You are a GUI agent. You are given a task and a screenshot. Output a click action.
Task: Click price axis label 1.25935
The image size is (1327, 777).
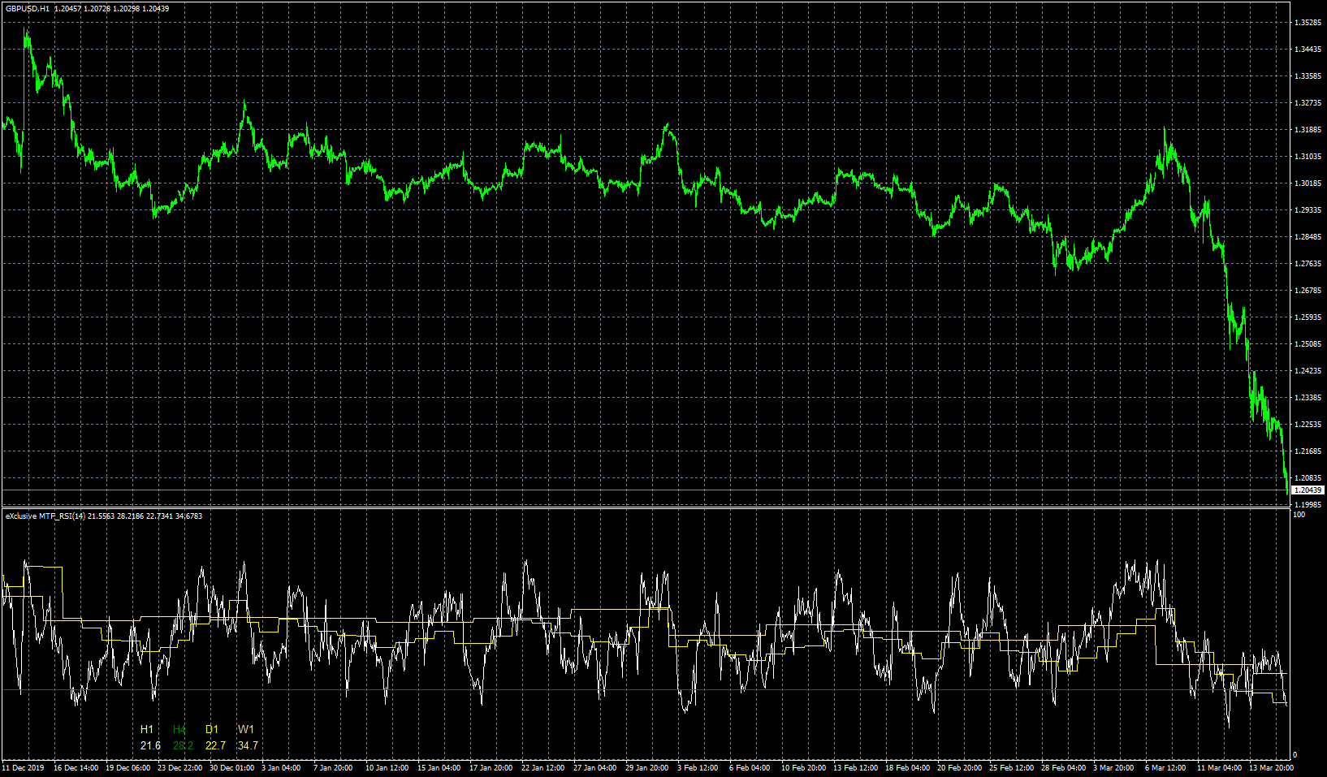1306,317
